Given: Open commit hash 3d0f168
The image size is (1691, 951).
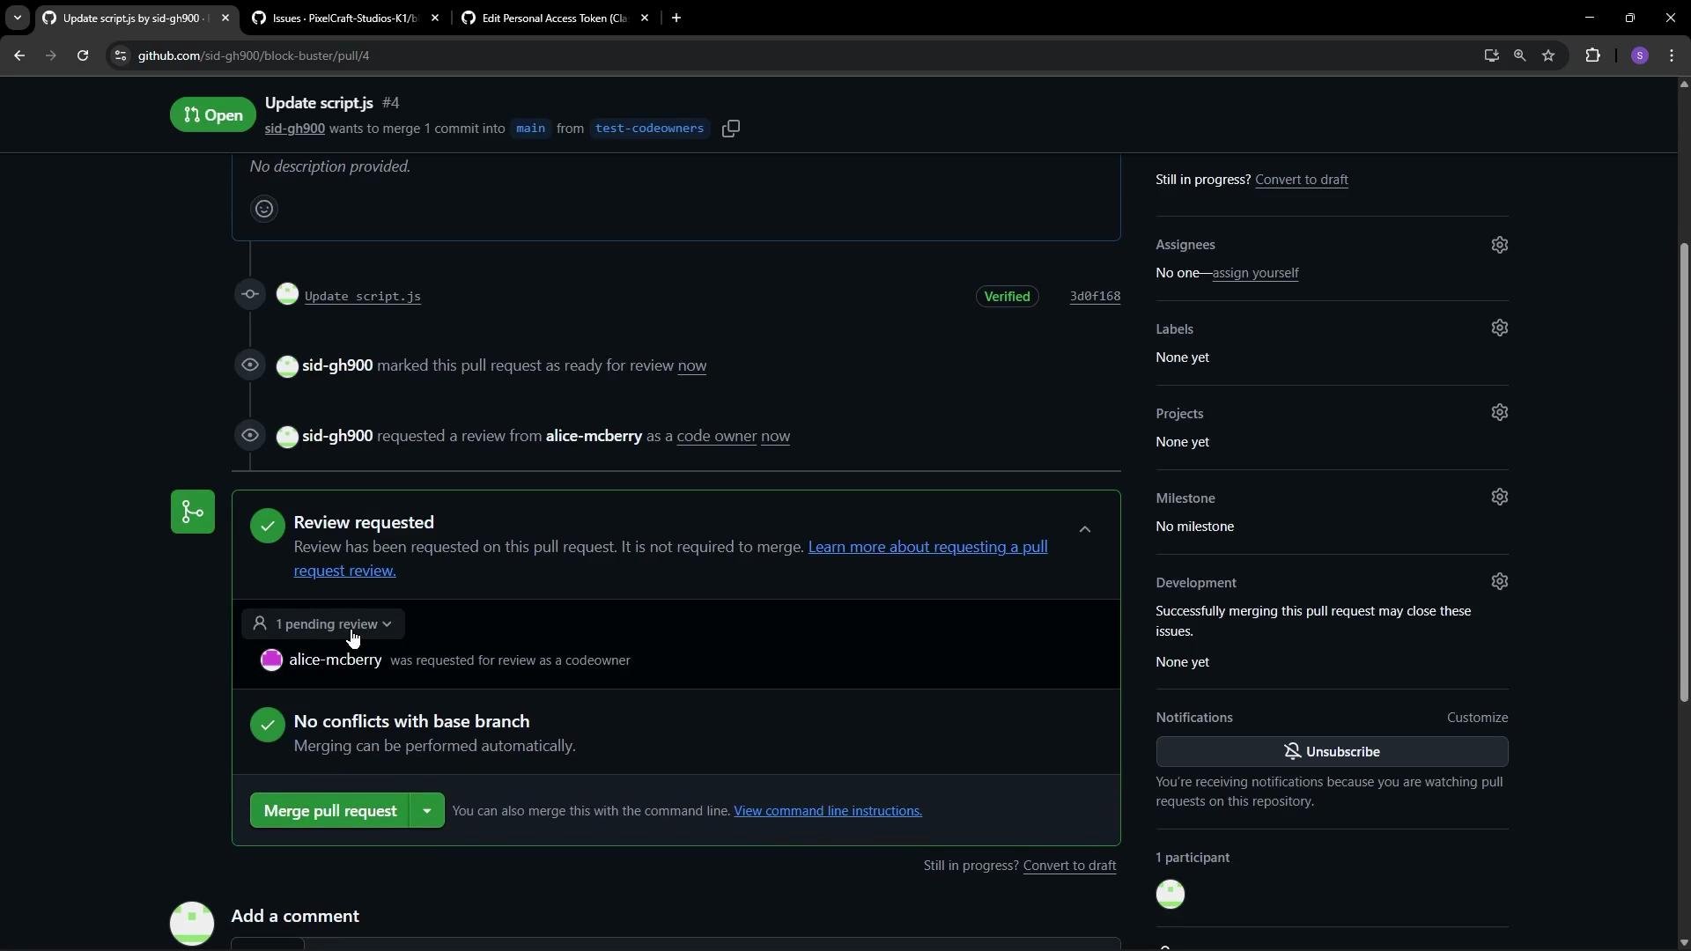Looking at the screenshot, I should click(x=1095, y=296).
